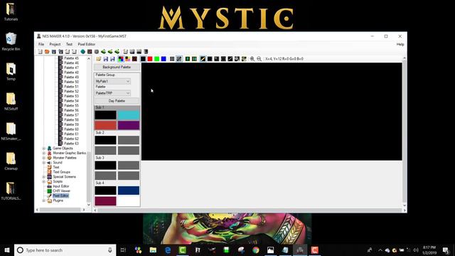Select CHR Viewer in the tree

pyautogui.click(x=61, y=191)
